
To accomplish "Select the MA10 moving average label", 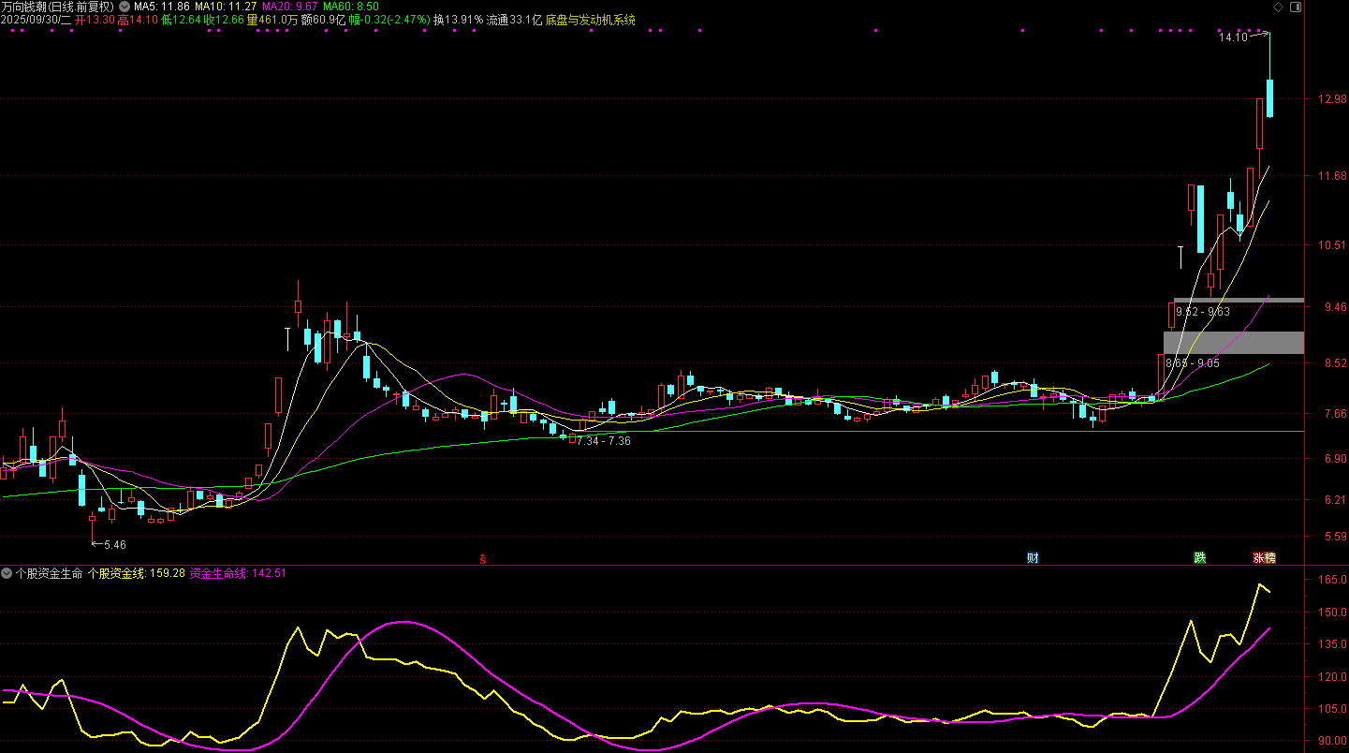I will 225,7.
